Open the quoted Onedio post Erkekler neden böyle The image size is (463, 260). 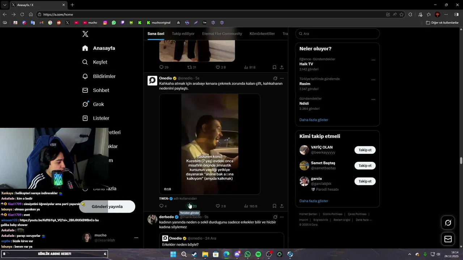[221, 240]
